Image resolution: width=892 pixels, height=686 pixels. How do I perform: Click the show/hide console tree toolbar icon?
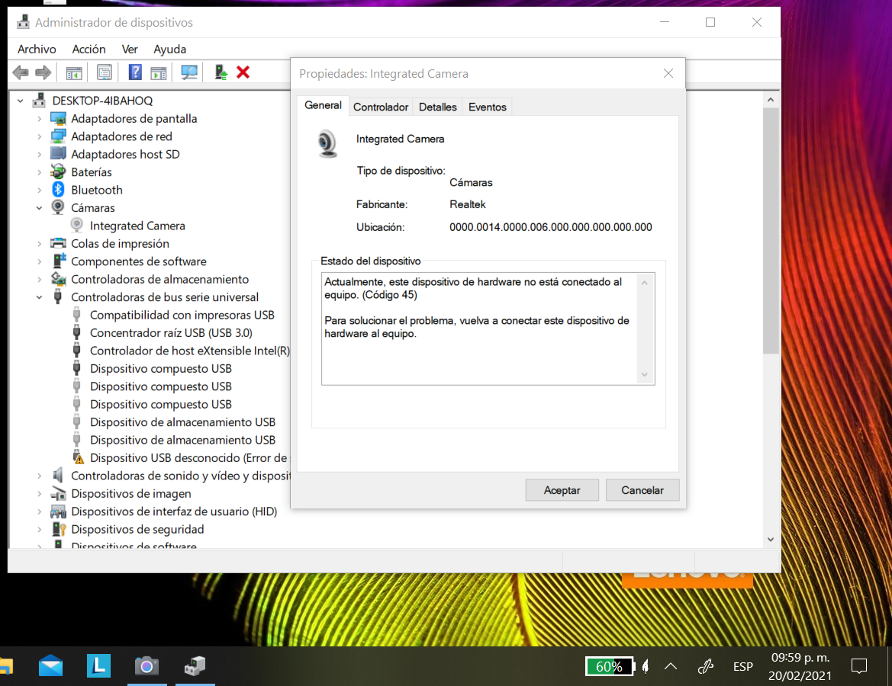click(x=74, y=72)
